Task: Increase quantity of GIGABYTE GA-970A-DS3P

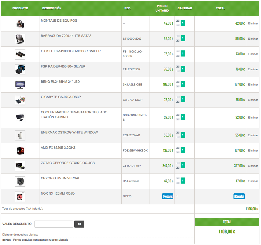Action: click(178, 97)
